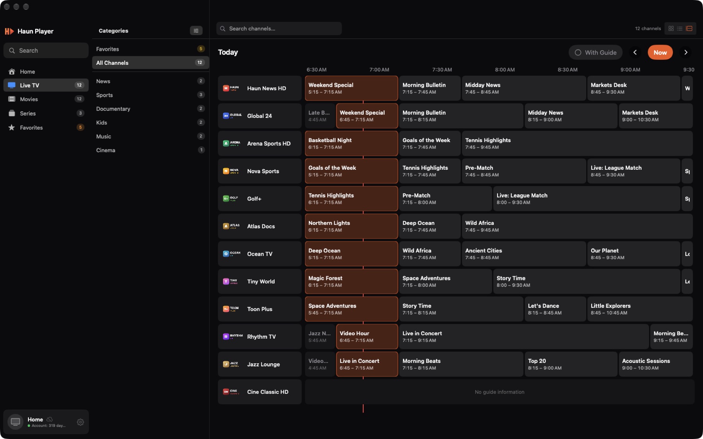Open Favorites in the left sidebar

coord(46,128)
